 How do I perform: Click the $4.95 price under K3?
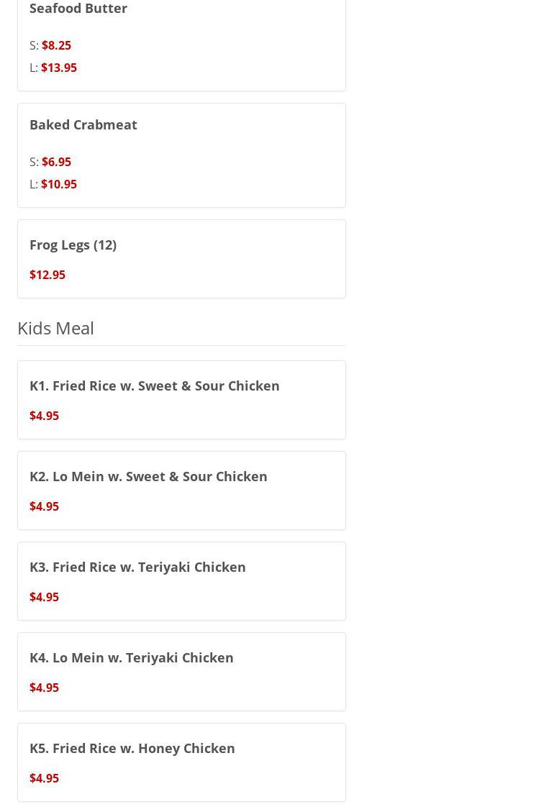[x=44, y=597]
